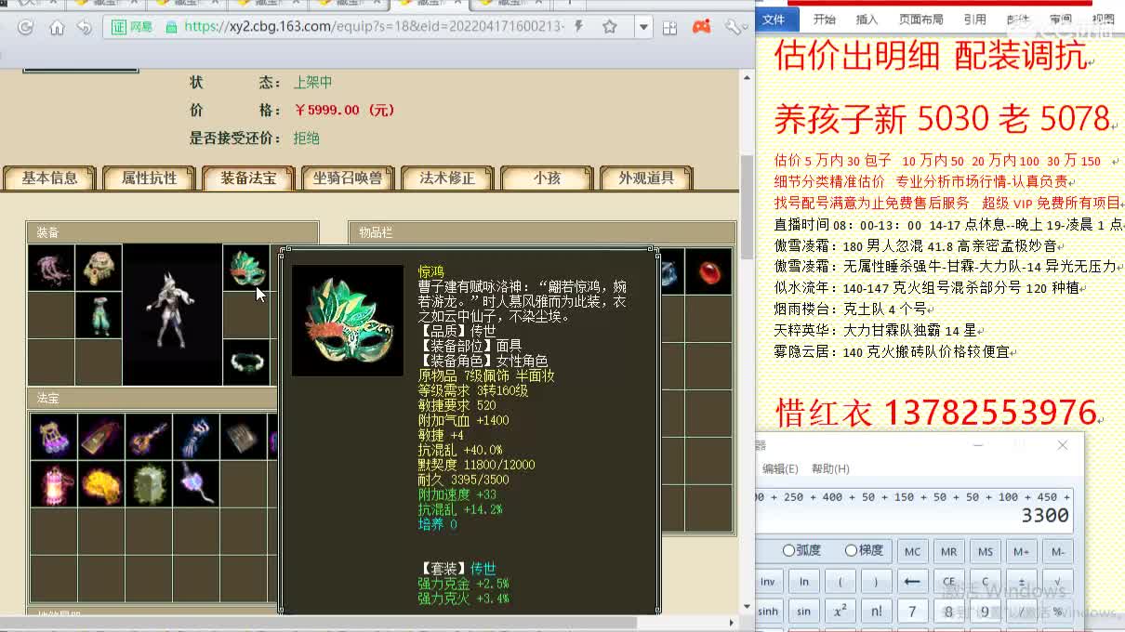Open the 坐骑召唤兽 tab
The height and width of the screenshot is (632, 1125).
point(348,178)
